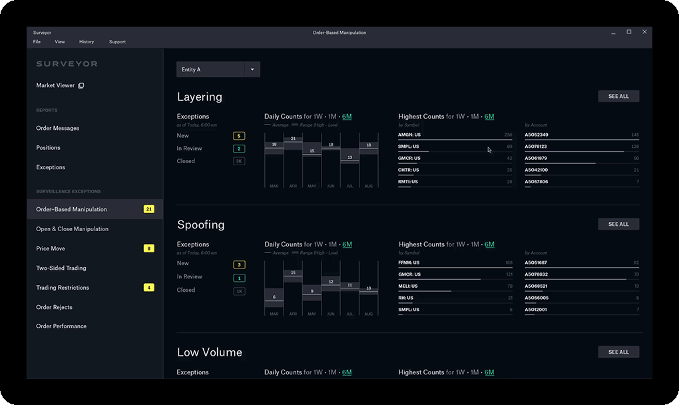
Task: Open the Support menu
Action: (x=117, y=41)
